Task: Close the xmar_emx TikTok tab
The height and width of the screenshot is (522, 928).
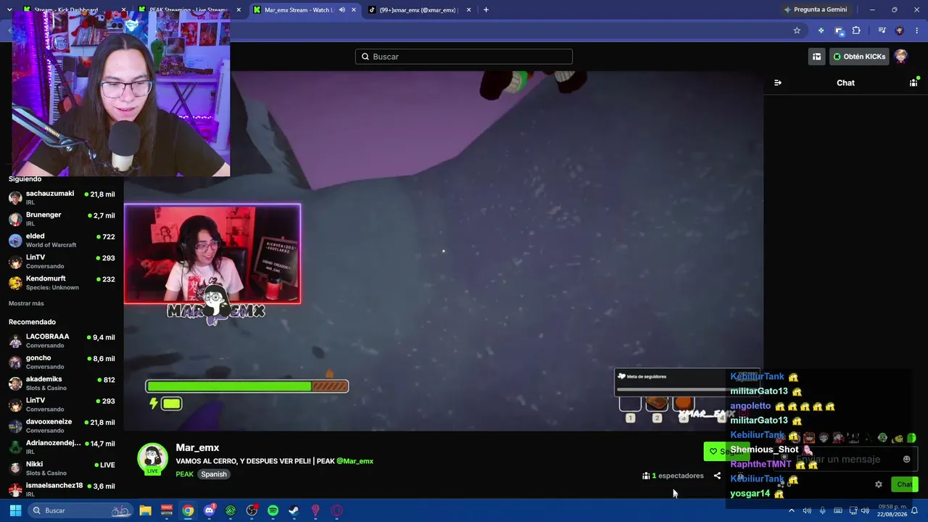Action: [x=468, y=10]
